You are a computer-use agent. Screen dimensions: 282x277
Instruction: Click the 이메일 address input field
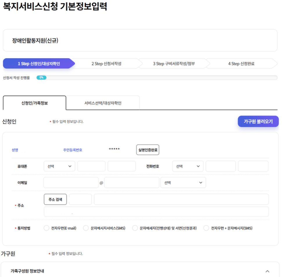coord(70,182)
